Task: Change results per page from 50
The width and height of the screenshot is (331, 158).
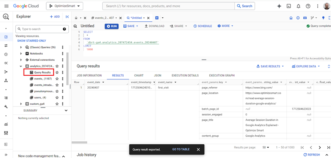Action: 266,147
